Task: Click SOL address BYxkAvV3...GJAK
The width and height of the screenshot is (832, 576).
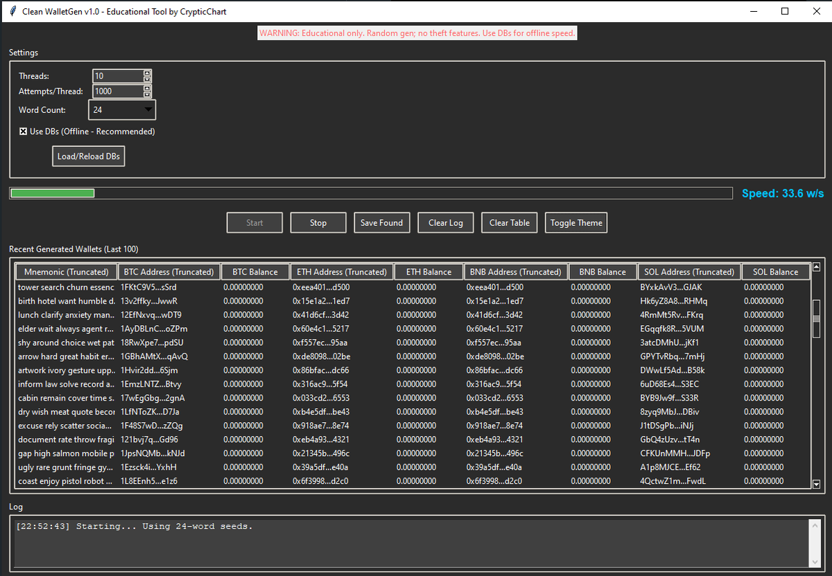Action: pos(671,287)
